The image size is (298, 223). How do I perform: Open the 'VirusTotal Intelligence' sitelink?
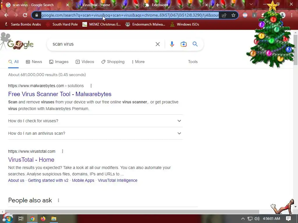(x=118, y=180)
